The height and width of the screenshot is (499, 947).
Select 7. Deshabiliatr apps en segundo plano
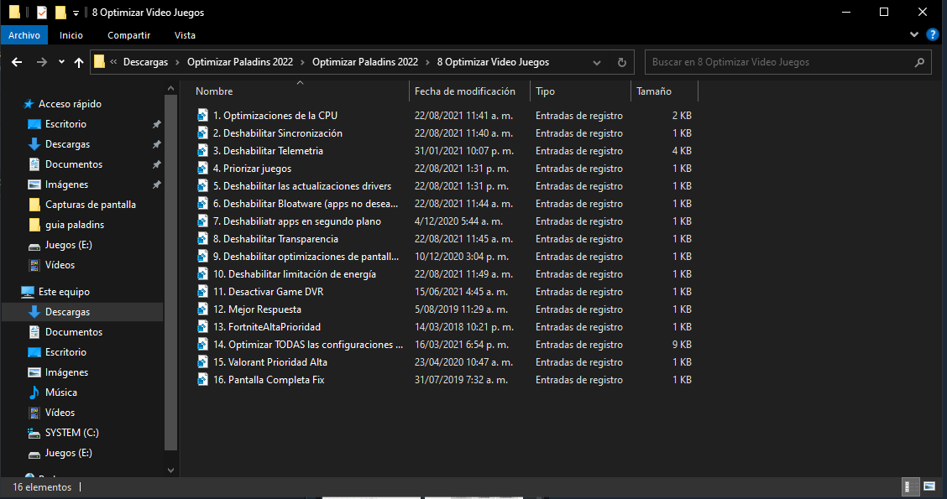pos(296,221)
